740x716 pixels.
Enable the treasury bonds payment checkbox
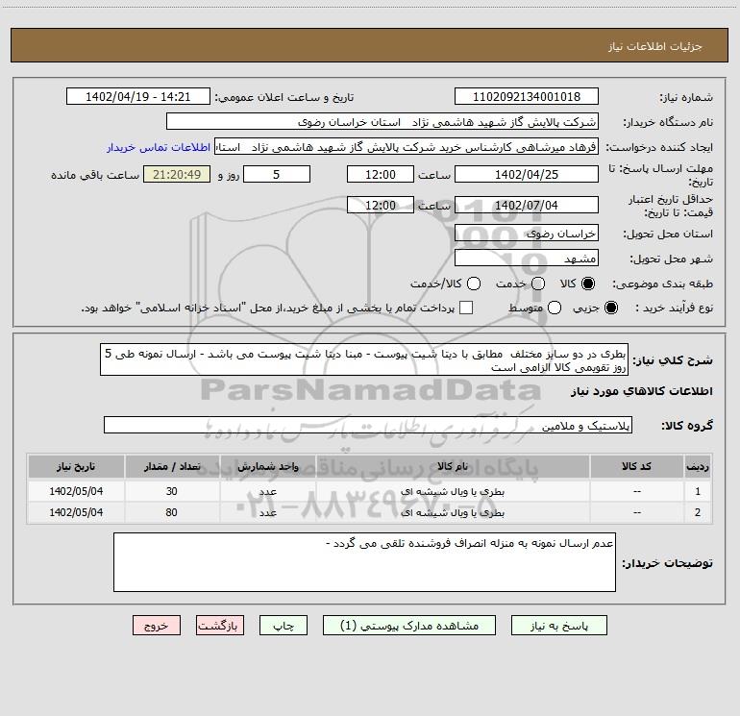click(x=466, y=309)
